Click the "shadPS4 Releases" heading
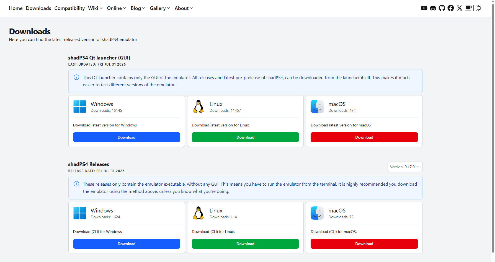The width and height of the screenshot is (495, 262). click(89, 164)
